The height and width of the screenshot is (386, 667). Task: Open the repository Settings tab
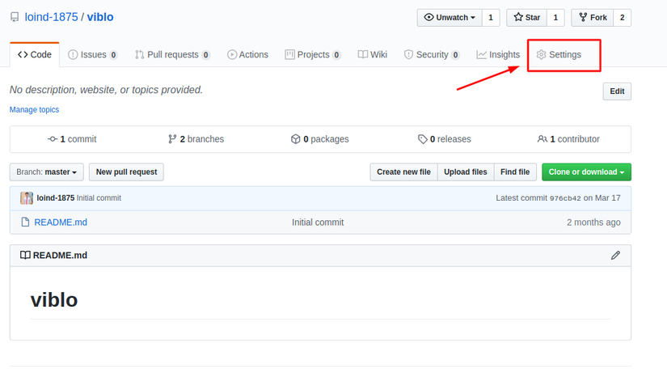click(559, 54)
